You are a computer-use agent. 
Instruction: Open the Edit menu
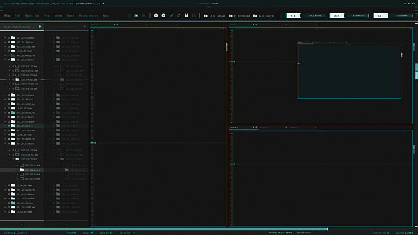(17, 16)
